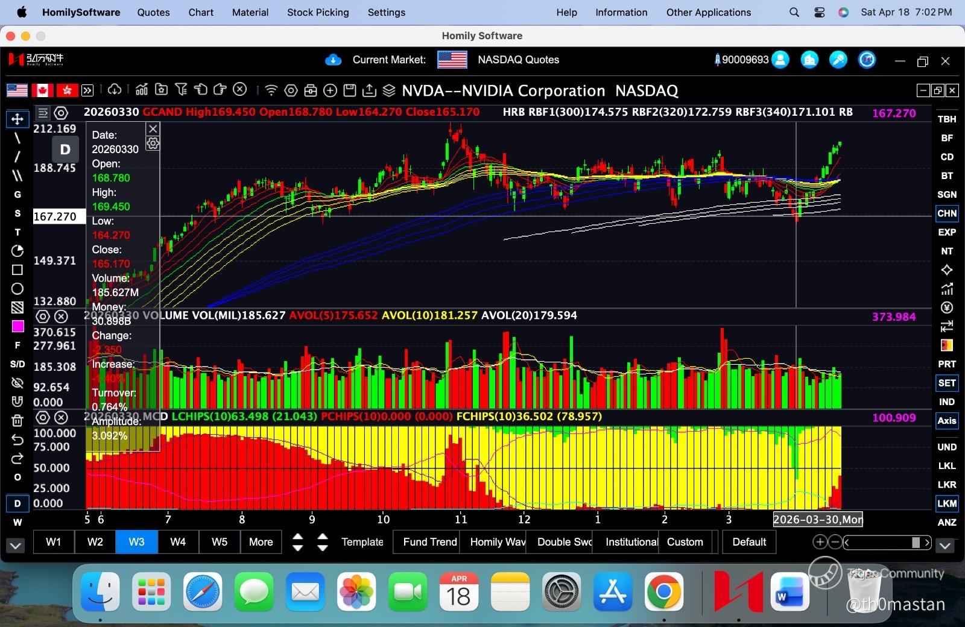The width and height of the screenshot is (965, 627).
Task: Click the Fund Trend template button
Action: coord(426,542)
